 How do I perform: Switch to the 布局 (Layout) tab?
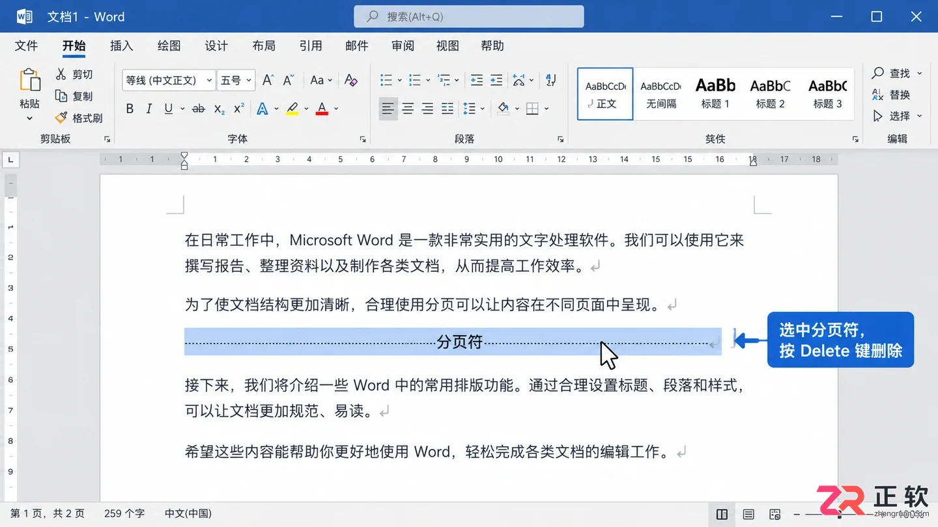(264, 46)
